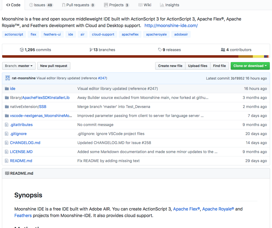Viewport: 272px width, 228px height.
Task: Open commit 3bf8952
Action: coord(238,78)
